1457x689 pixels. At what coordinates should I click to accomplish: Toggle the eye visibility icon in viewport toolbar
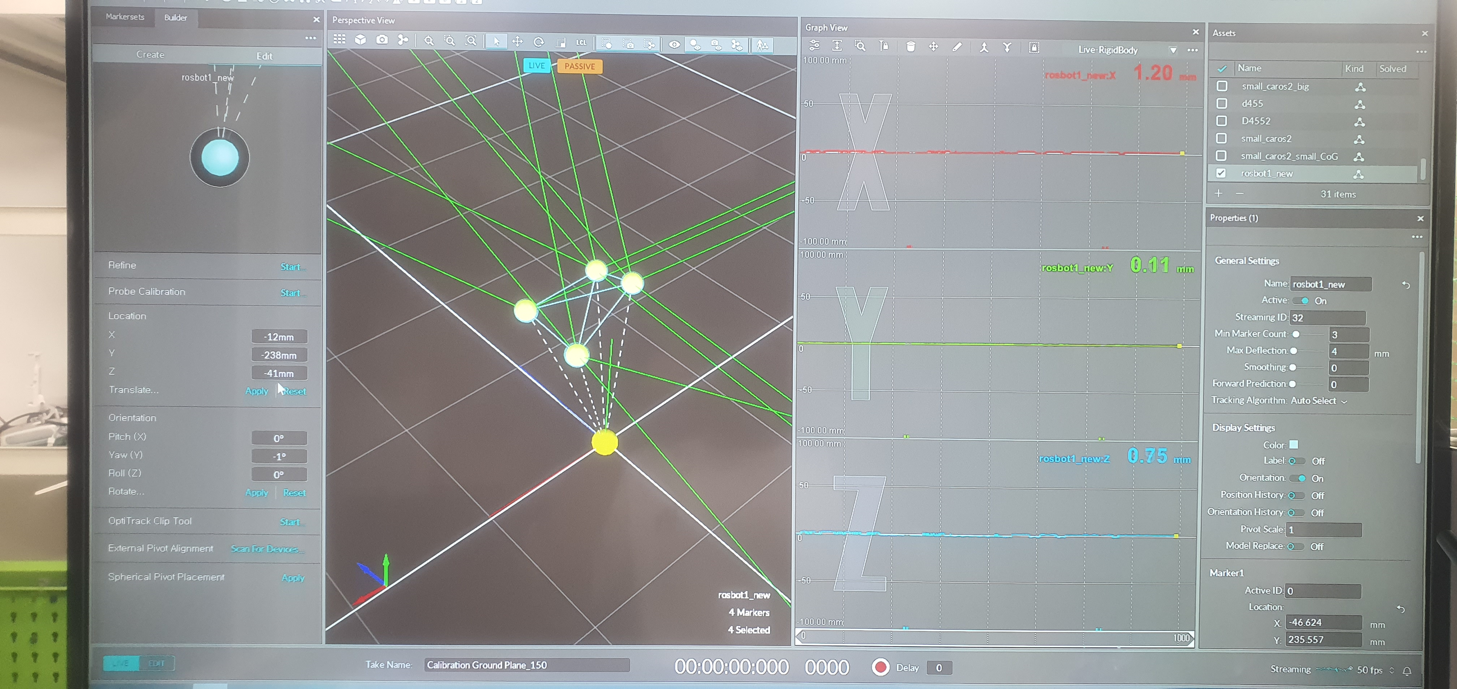pyautogui.click(x=674, y=45)
